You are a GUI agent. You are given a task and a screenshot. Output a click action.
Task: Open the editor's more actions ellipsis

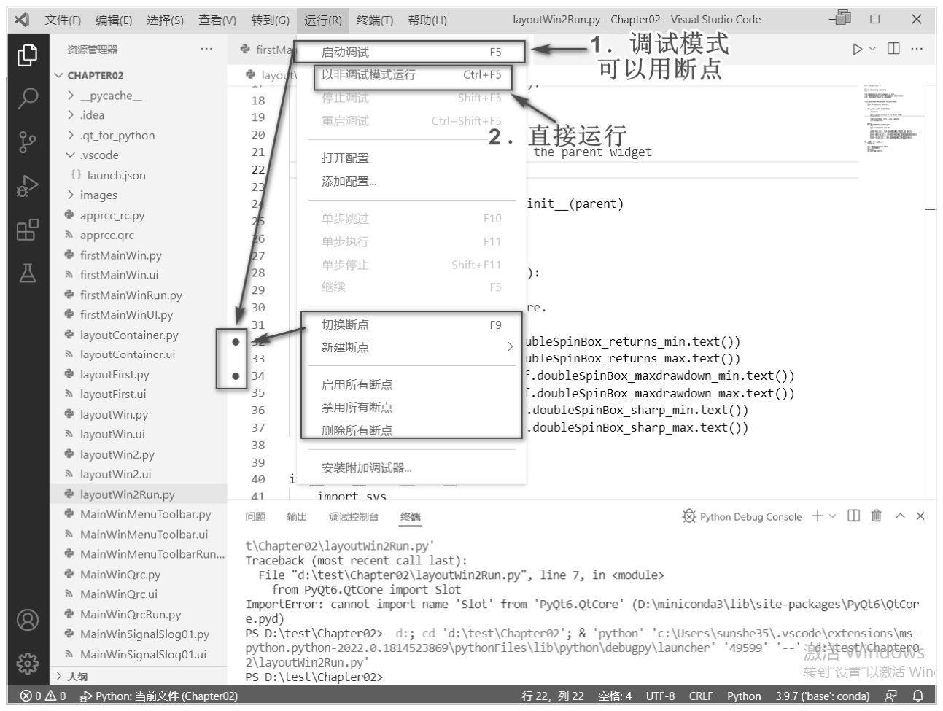coord(917,49)
